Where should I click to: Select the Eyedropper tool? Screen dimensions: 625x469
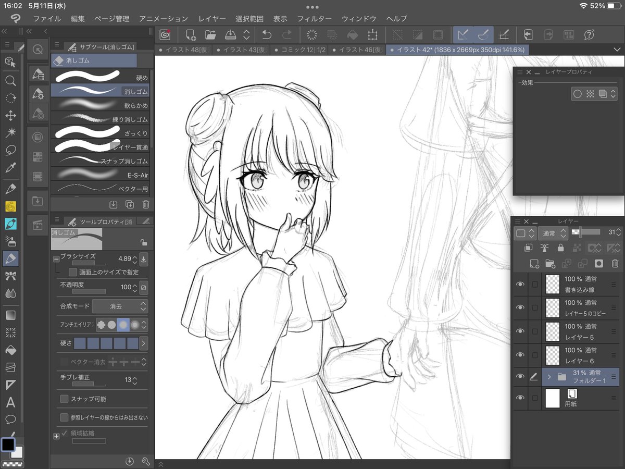[x=10, y=168]
